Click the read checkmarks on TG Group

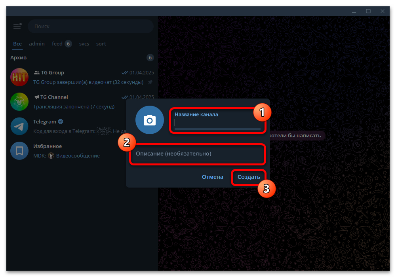(125, 73)
